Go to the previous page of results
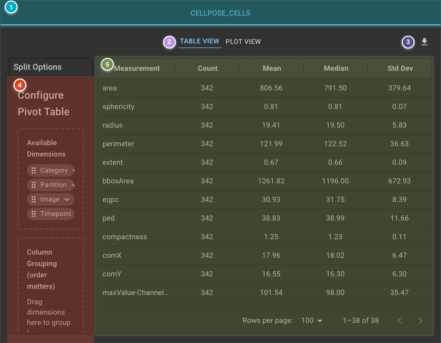441x343 pixels. pos(400,321)
